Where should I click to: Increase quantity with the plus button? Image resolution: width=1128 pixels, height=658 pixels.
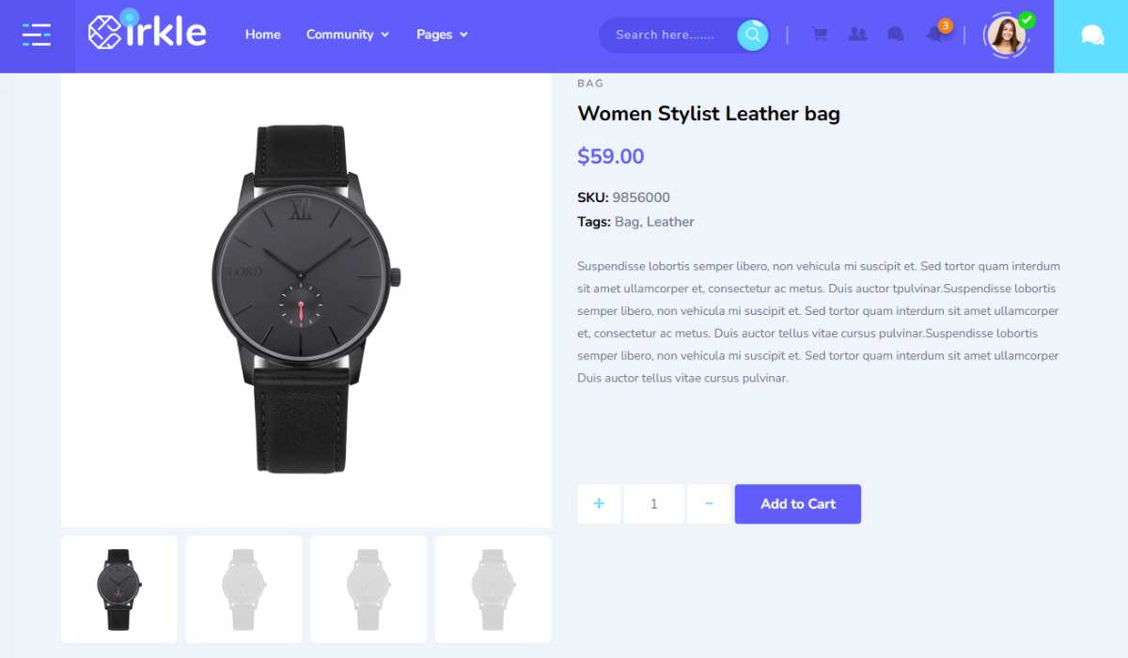click(599, 504)
